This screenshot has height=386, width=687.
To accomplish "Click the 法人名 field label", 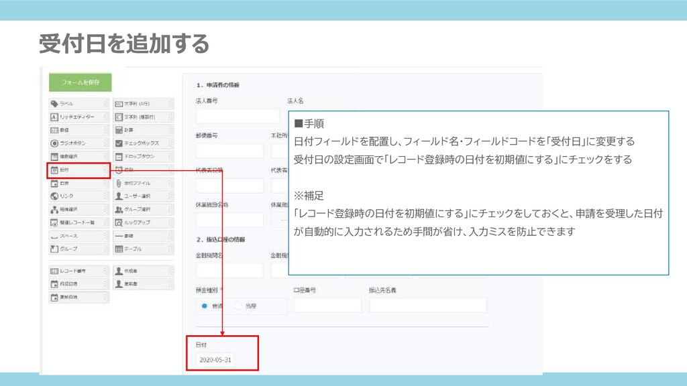I will 295,101.
